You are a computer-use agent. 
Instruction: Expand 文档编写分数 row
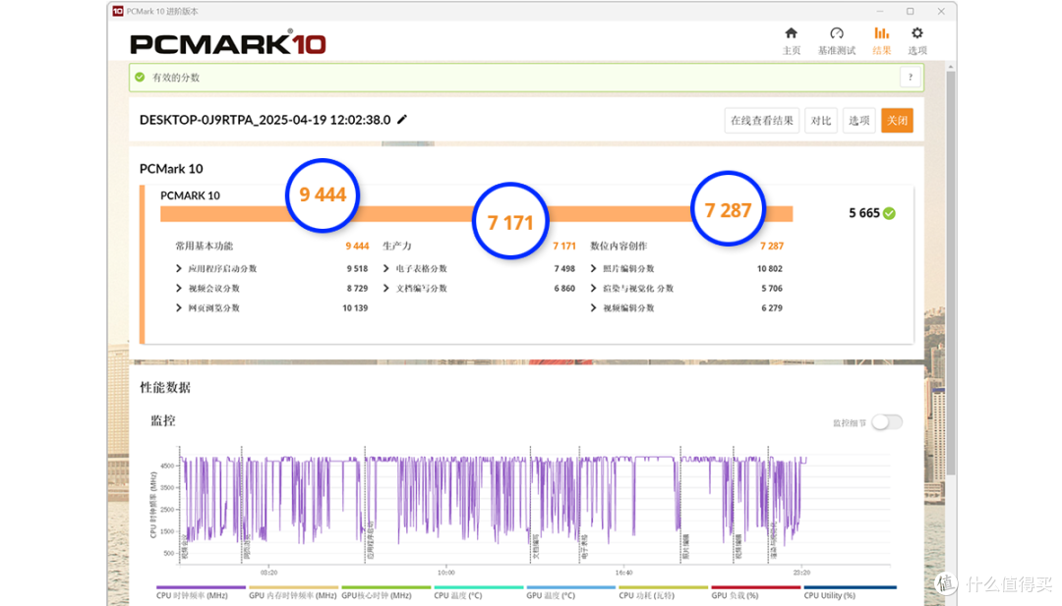(386, 288)
